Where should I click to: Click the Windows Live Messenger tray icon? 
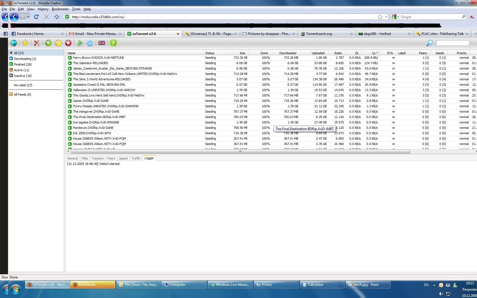pyautogui.click(x=455, y=285)
